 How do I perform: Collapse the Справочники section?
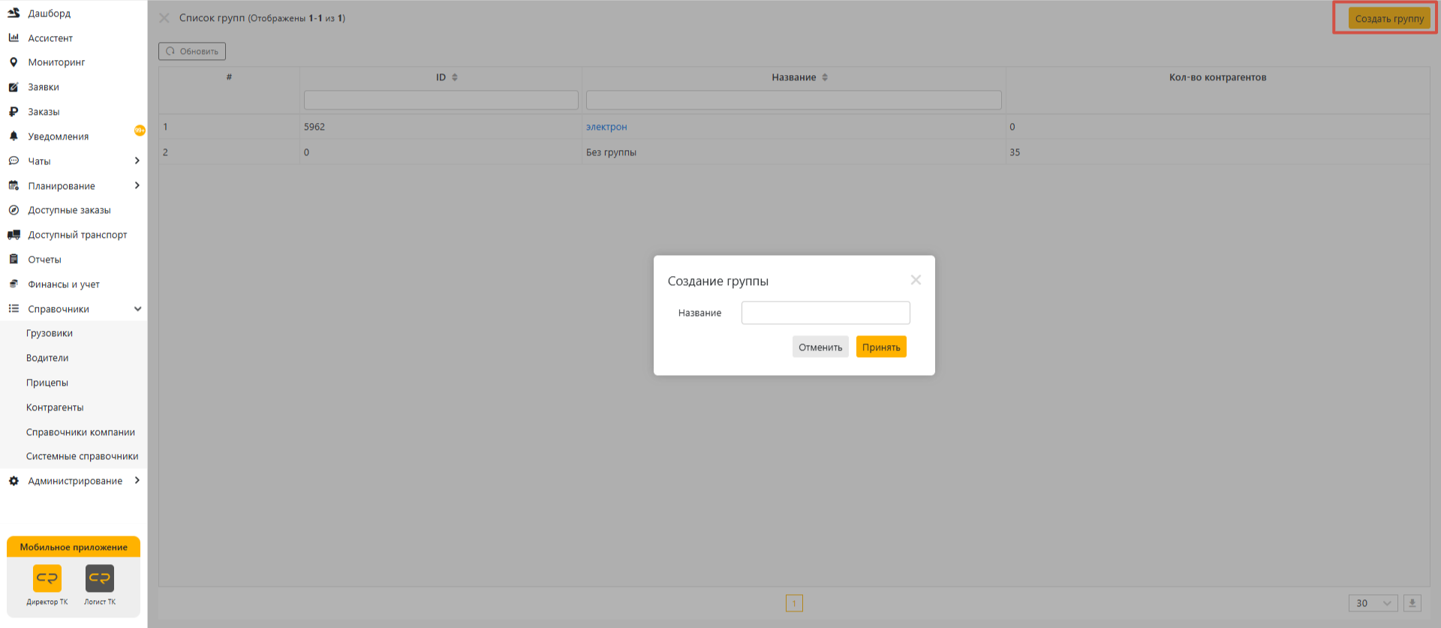[137, 309]
